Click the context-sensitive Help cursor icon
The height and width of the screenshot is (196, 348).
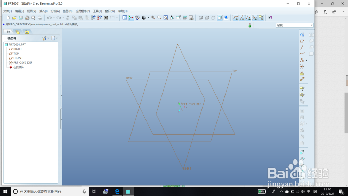270,18
